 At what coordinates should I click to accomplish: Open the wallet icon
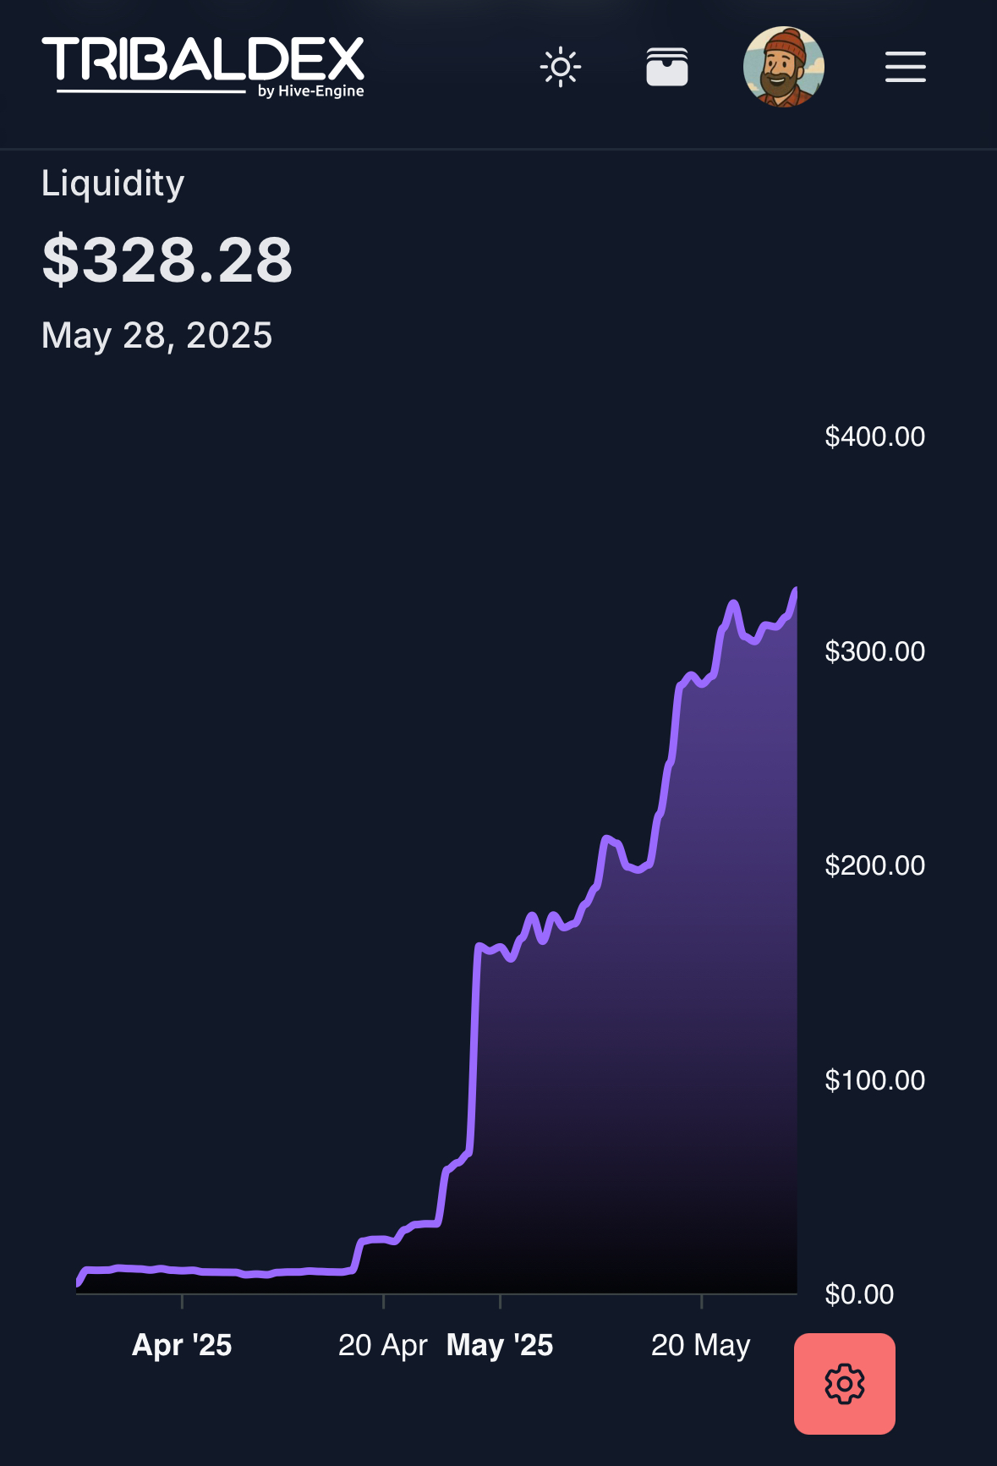(x=667, y=67)
